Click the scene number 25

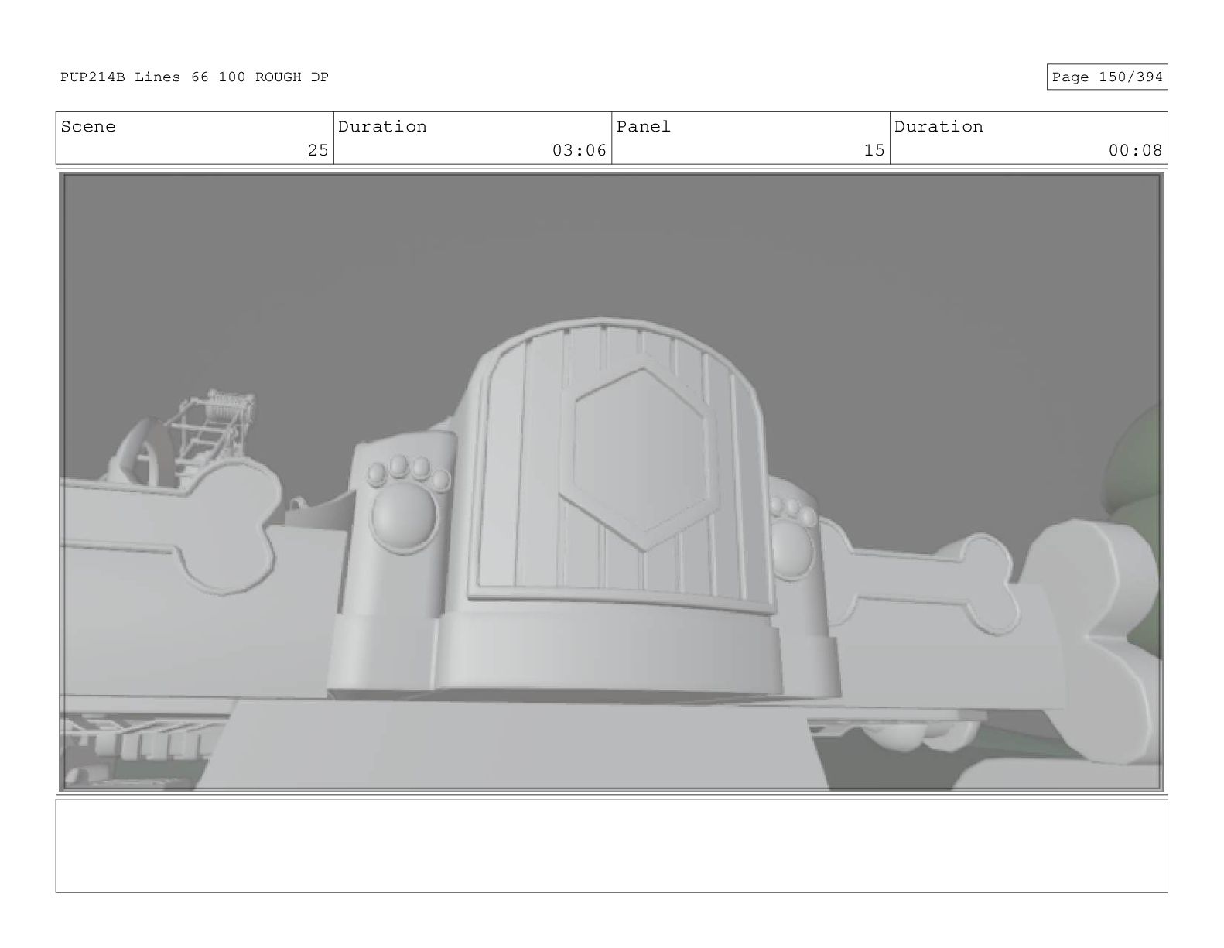pyautogui.click(x=318, y=150)
